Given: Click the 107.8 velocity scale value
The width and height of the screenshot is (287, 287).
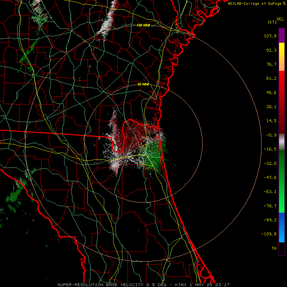Looking at the screenshot, I should click(270, 36).
